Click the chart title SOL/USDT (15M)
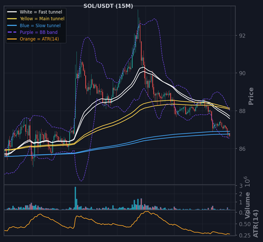 [108, 6]
